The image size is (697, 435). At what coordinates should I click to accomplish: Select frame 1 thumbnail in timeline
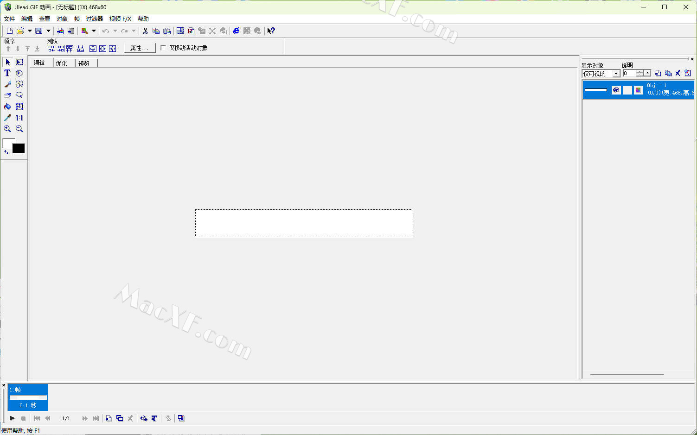point(28,397)
